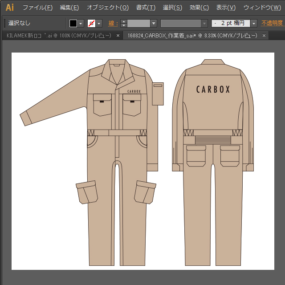Click the stroke color swatch with red slash
Viewport: 285px width, 285px height.
[x=91, y=23]
